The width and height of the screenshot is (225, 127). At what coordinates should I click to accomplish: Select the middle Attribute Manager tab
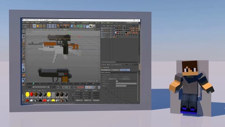pos(115,70)
